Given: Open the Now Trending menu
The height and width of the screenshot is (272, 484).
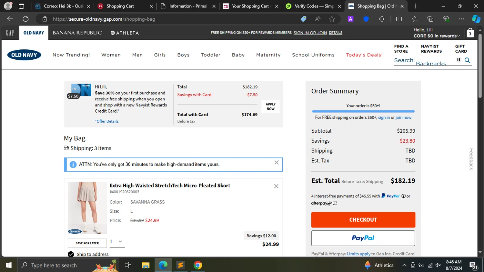Looking at the screenshot, I should tap(71, 55).
